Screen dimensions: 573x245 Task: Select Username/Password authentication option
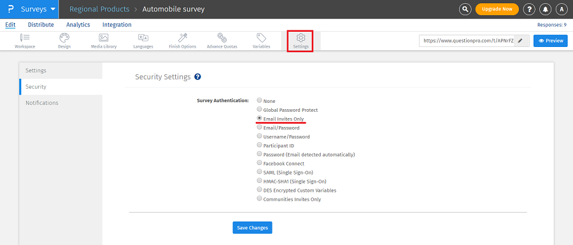click(260, 136)
